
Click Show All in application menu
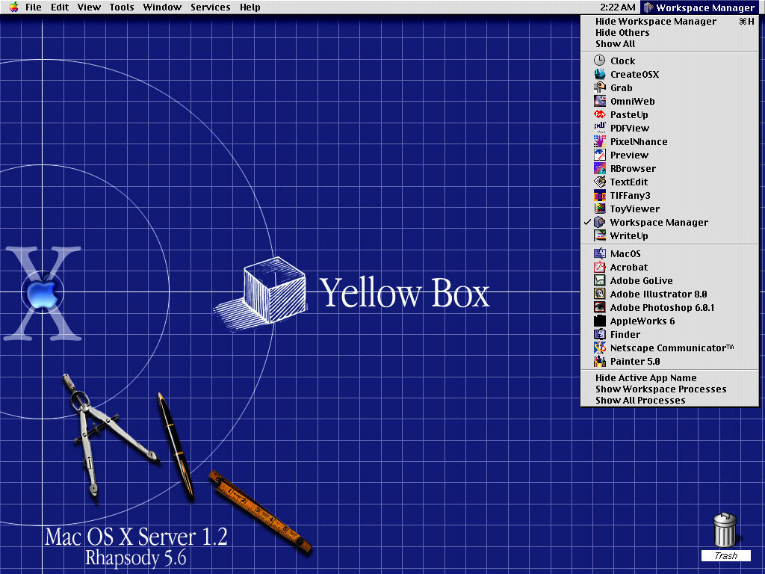(615, 44)
